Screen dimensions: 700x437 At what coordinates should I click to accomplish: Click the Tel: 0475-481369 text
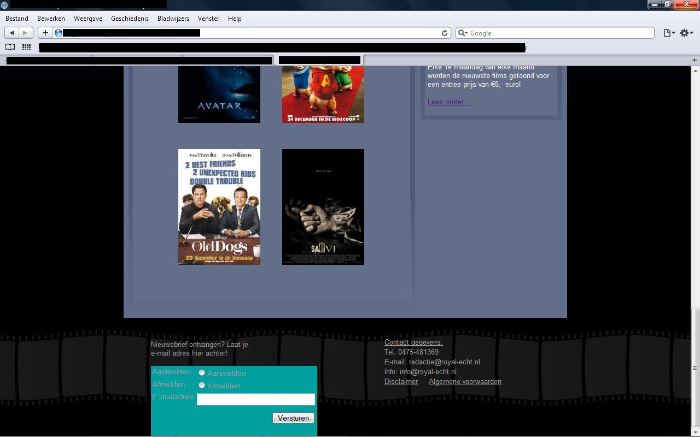411,352
